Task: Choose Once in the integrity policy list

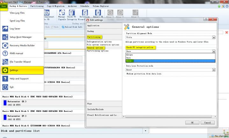Action: 170,58
